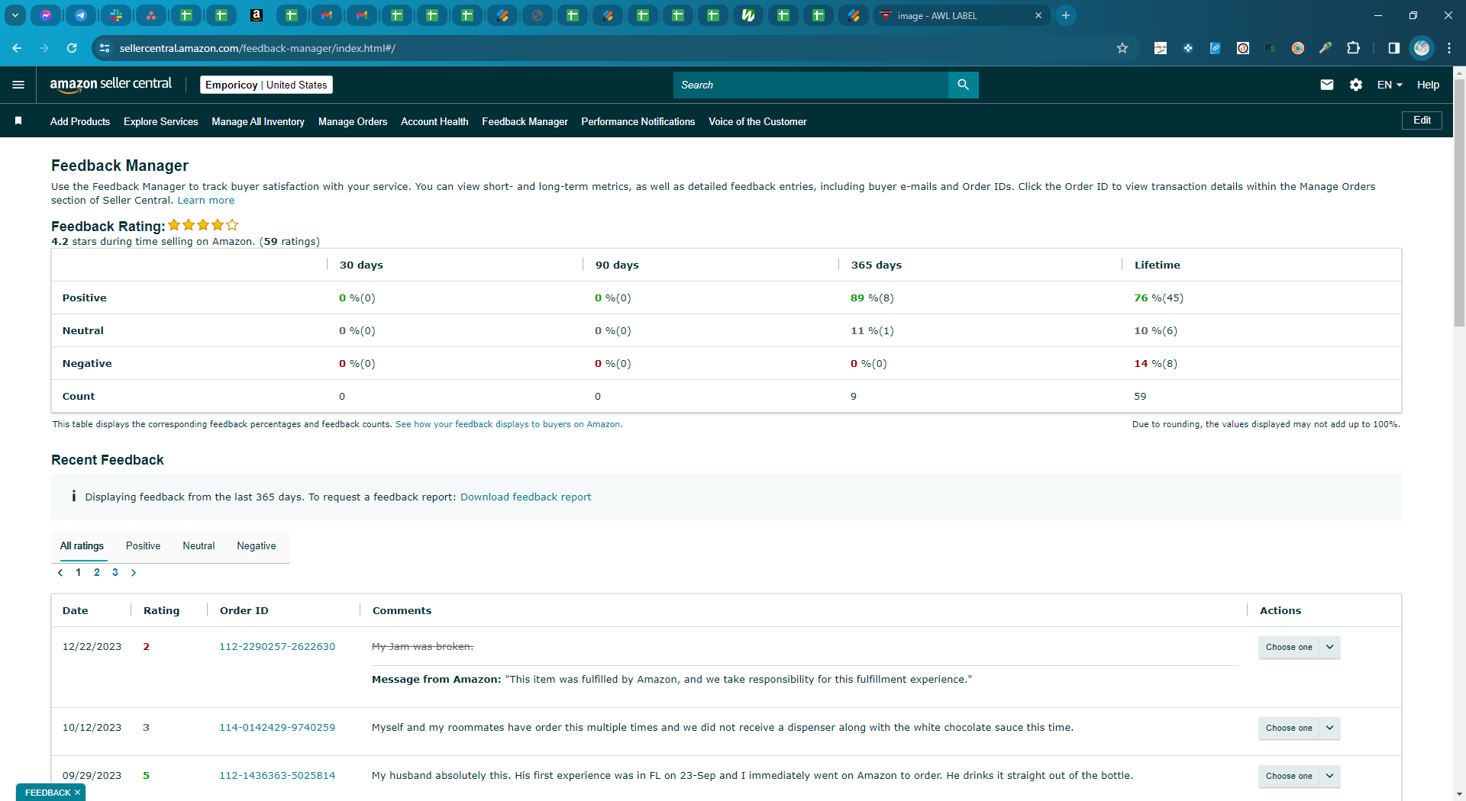Switch to the pinned Telegram tab
This screenshot has width=1466, height=801.
81,15
